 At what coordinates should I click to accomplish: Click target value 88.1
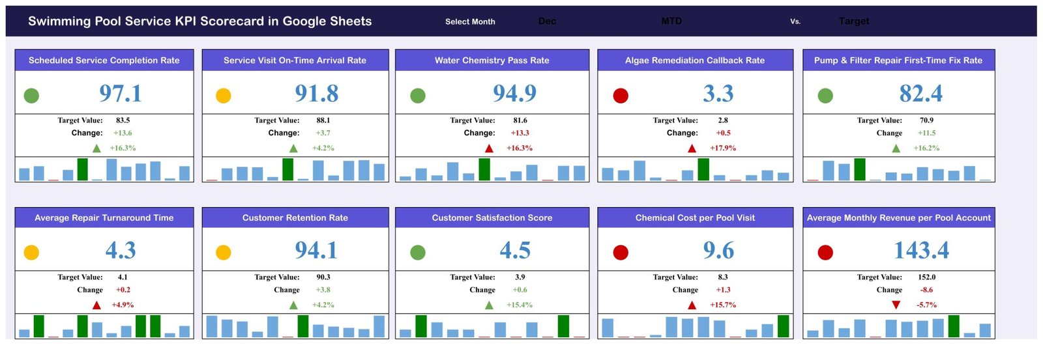tap(323, 120)
